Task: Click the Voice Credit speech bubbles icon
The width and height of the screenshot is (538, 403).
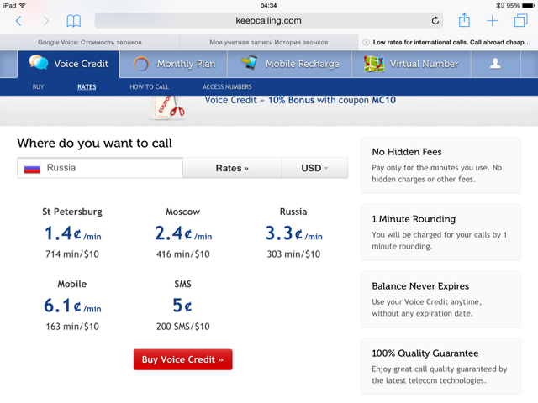Action: pos(39,62)
